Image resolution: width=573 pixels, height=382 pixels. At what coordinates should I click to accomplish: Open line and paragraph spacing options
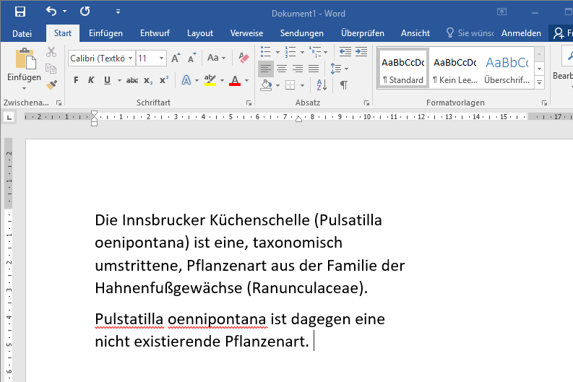pos(339,69)
